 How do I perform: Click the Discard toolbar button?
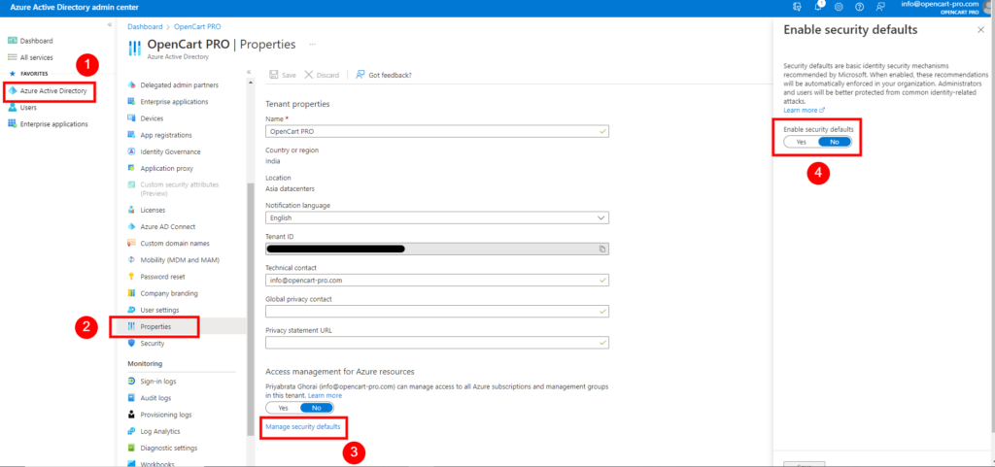(322, 75)
